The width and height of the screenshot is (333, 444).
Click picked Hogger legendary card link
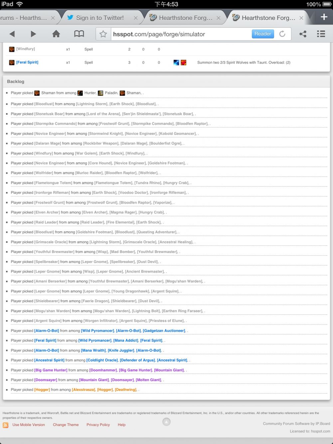(x=42, y=390)
